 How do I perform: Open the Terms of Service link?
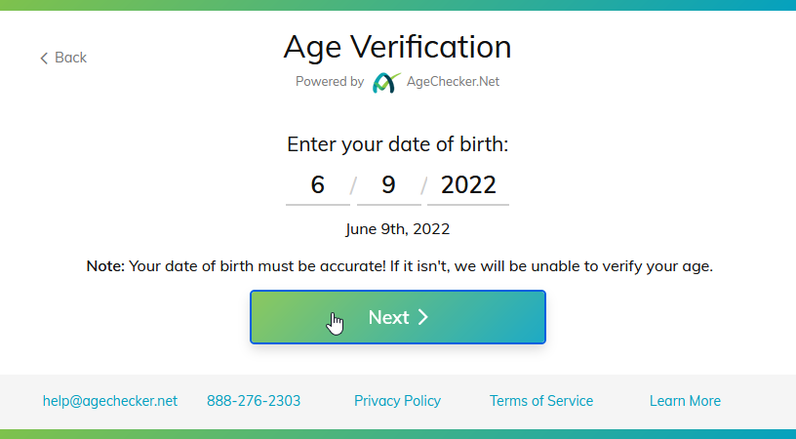(x=541, y=401)
